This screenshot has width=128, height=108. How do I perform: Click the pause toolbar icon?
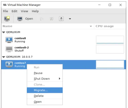click(52, 19)
